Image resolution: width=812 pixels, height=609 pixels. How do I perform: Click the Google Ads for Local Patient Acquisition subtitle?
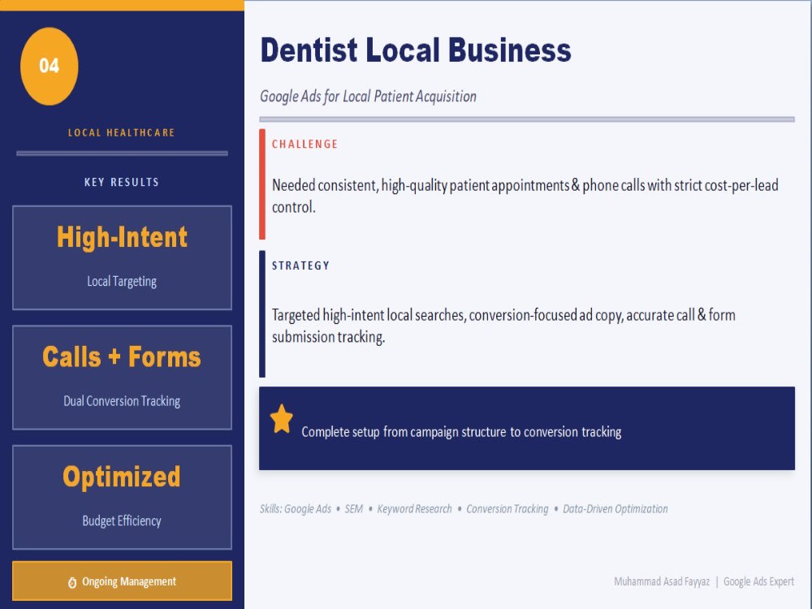pyautogui.click(x=368, y=97)
